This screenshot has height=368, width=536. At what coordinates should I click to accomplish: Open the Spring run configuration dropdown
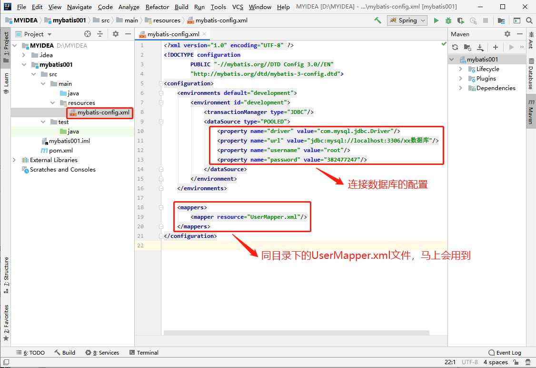407,20
